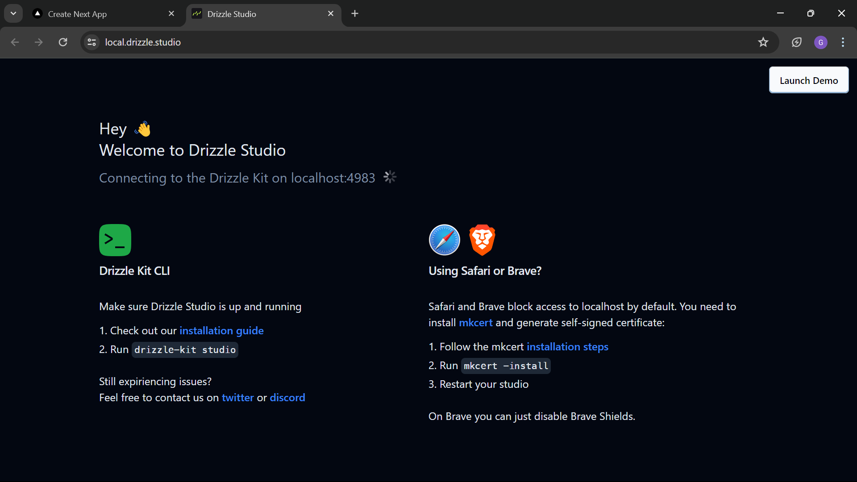Close the Create Next App tab

[x=171, y=13]
